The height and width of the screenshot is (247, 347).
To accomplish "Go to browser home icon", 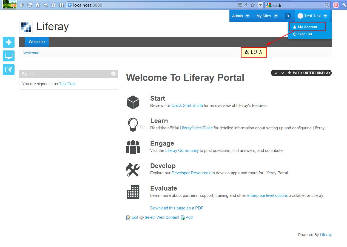I will [38, 5].
